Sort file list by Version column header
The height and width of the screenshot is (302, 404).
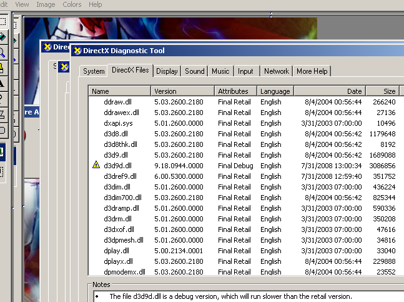[182, 91]
